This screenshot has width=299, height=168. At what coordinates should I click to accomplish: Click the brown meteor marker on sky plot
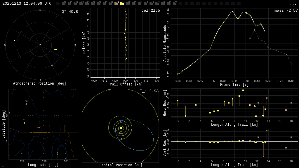[x=51, y=65]
